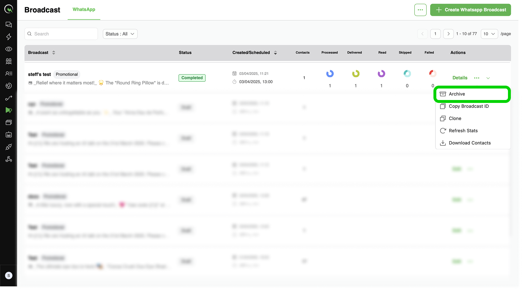Screen dimensions: 522x290
Task: Open the chat conversations sidebar icon
Action: point(9,24)
